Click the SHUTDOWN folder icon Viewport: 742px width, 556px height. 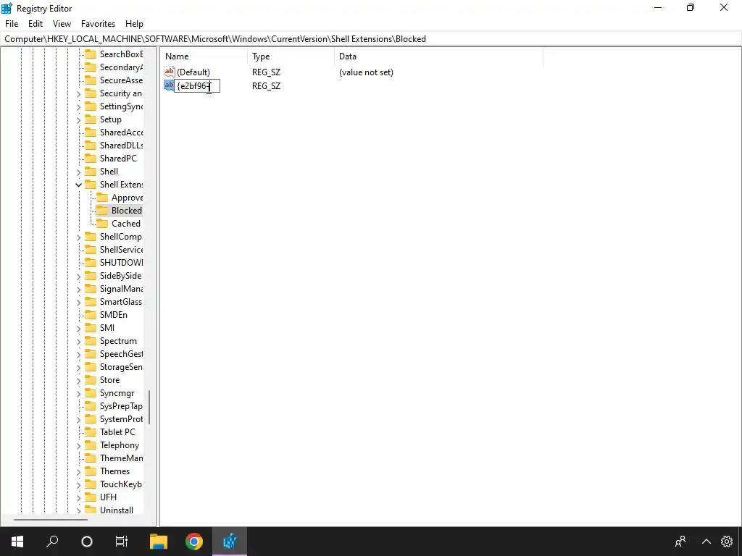[x=91, y=262]
